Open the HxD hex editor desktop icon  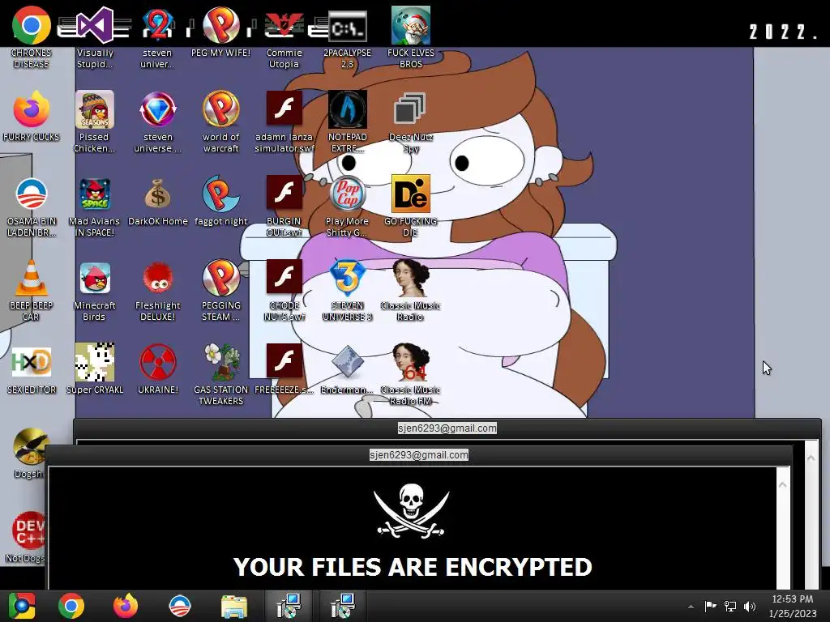(x=32, y=362)
